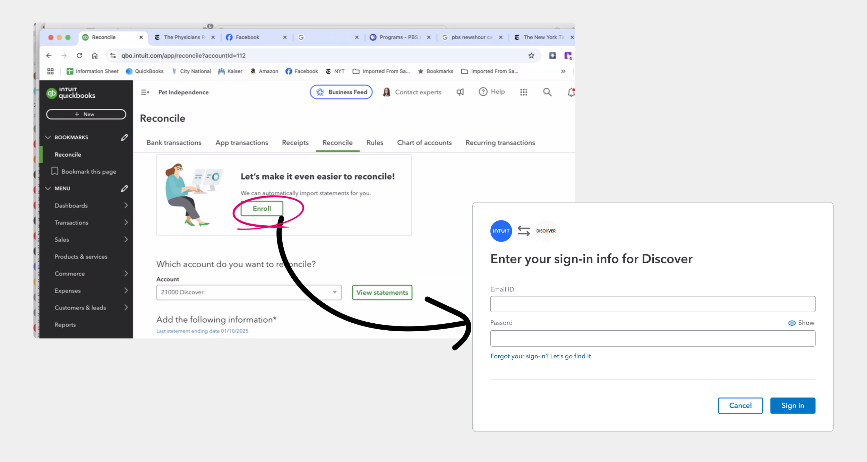Click the Discover logo in dialog
Viewport: 867px width, 462px height.
[x=546, y=231]
